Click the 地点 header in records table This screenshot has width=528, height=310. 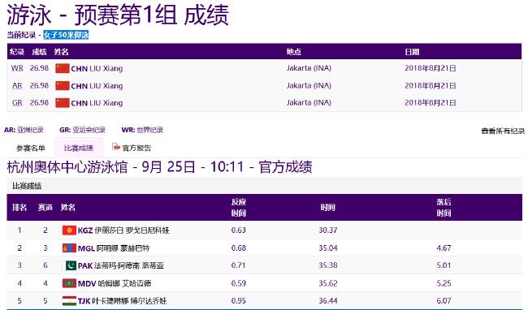293,51
